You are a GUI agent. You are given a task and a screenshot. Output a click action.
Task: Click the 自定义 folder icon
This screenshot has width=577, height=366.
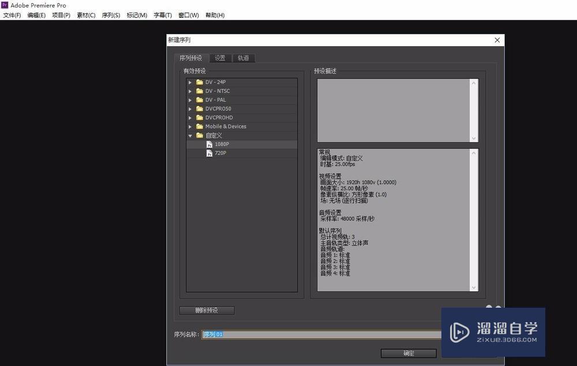click(200, 135)
